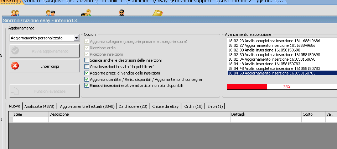Screen dimensions: 337x149
Task: Open the Acquisti top tab
Action: (55, 1)
